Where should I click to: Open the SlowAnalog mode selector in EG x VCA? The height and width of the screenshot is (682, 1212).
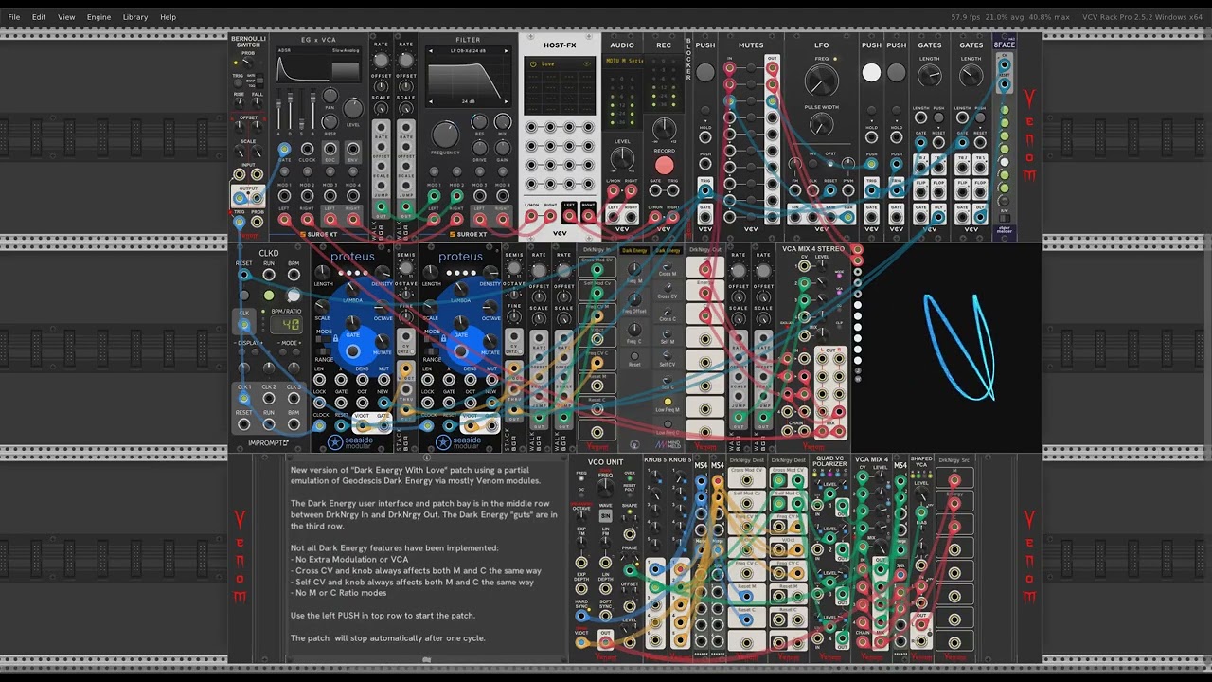pyautogui.click(x=346, y=50)
